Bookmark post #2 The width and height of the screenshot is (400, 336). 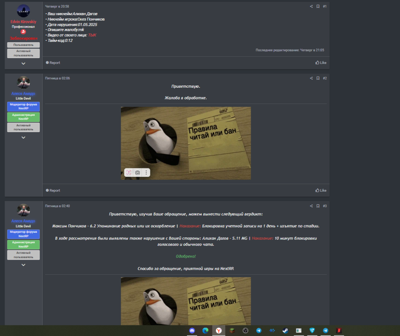tap(318, 78)
